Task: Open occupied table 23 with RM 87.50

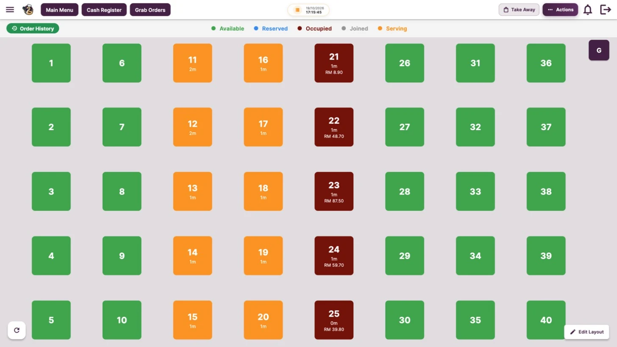Action: pyautogui.click(x=334, y=192)
